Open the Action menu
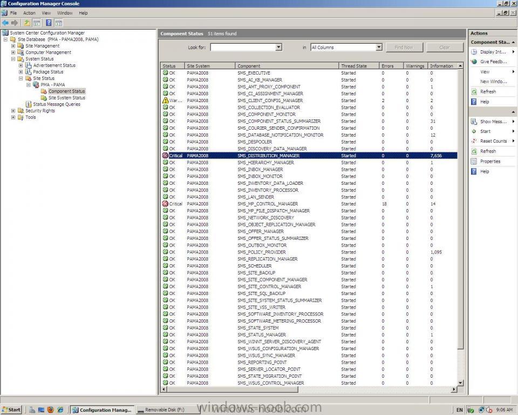 tap(29, 13)
